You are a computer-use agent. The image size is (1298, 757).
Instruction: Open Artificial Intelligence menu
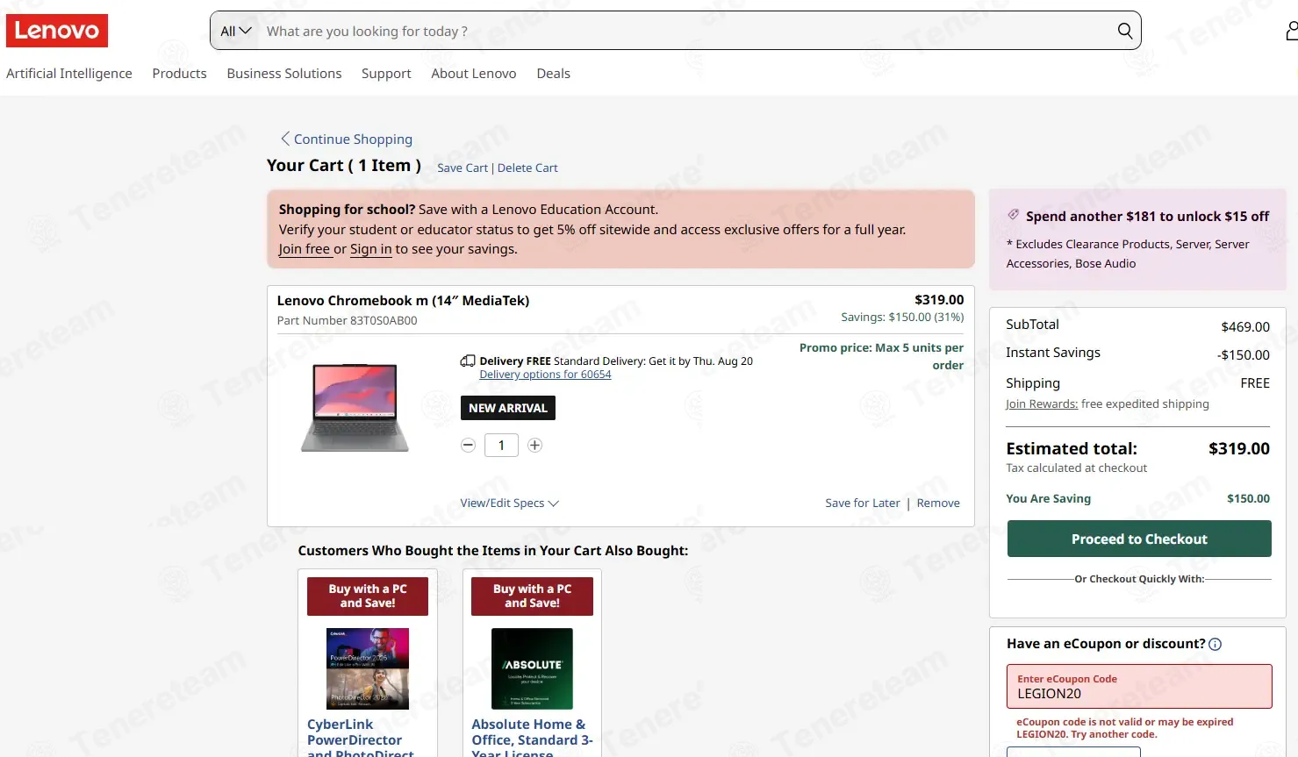click(x=69, y=74)
